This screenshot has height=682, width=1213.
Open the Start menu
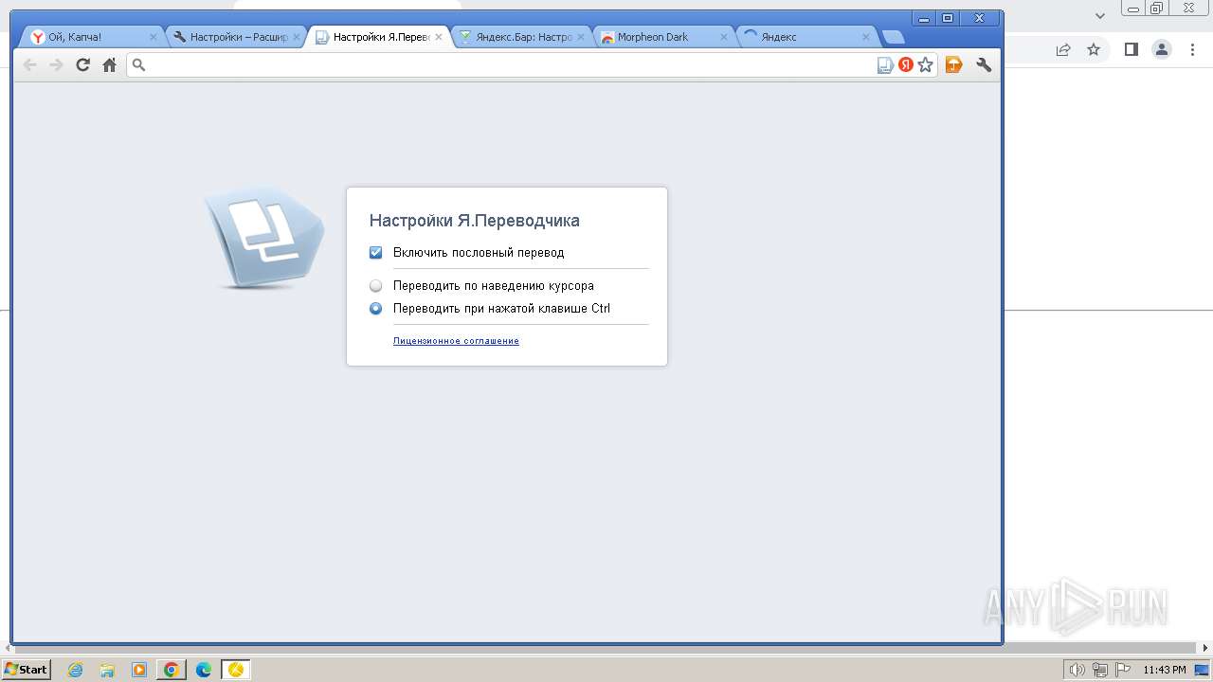pyautogui.click(x=26, y=669)
